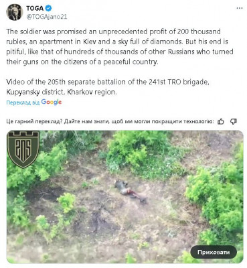The image size is (247, 268).
Task: Click the tweet's first paragraph text
Action: coord(120,47)
